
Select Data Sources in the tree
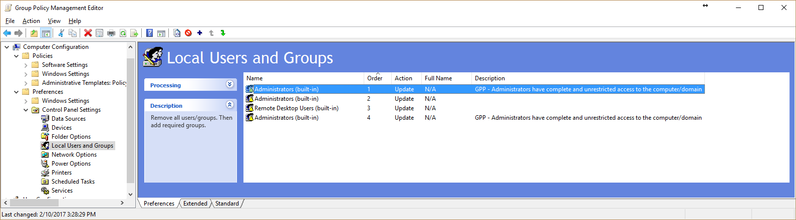click(x=68, y=119)
